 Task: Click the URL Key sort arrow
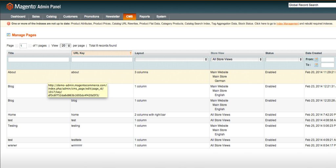coord(131,53)
